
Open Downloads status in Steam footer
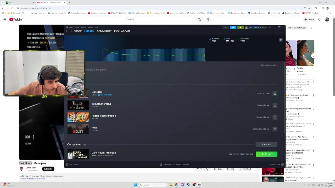[x=174, y=164]
